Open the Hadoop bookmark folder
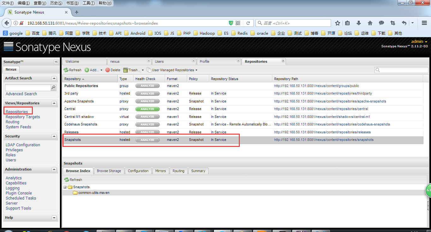The width and height of the screenshot is (431, 232). point(204,33)
